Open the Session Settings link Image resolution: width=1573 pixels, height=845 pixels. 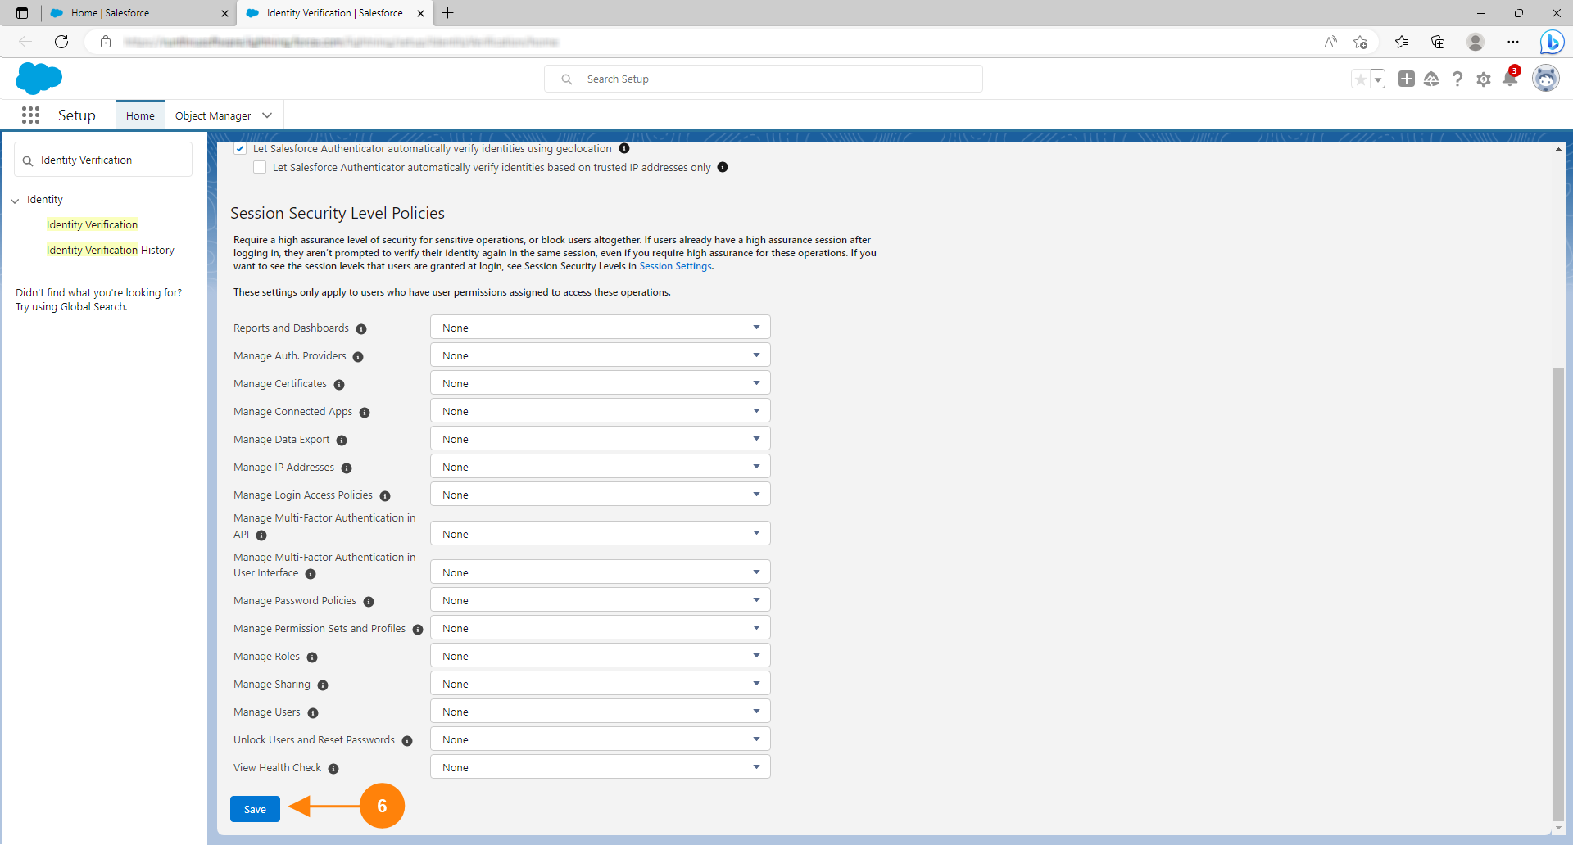675,266
